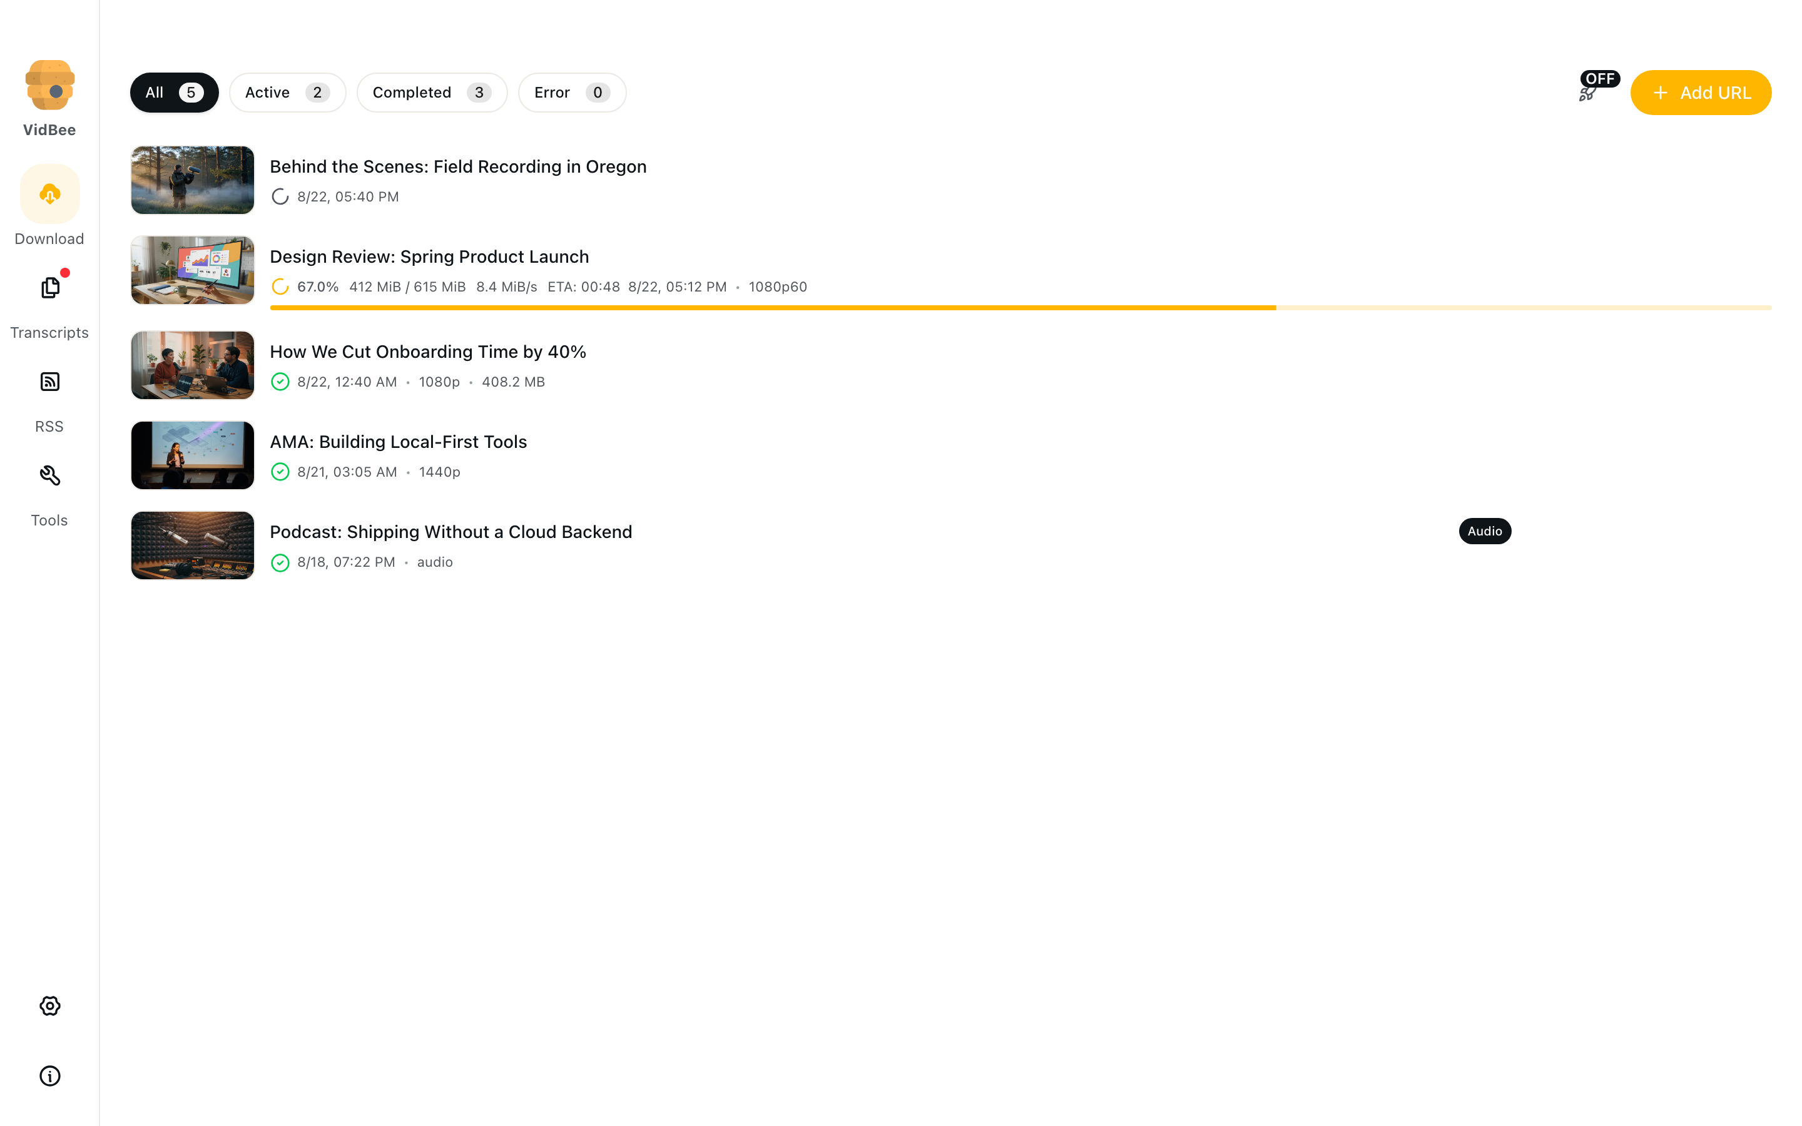Click spinner icon for Field Recording in Oregon
Image resolution: width=1802 pixels, height=1126 pixels.
(280, 196)
